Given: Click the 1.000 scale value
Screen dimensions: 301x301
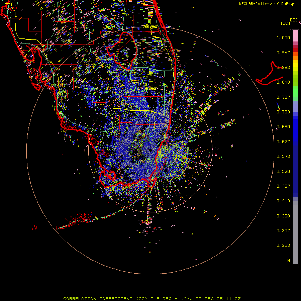Looking at the screenshot, I should tap(283, 37).
